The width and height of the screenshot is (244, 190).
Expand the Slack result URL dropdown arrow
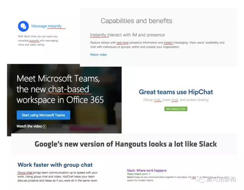point(149,174)
